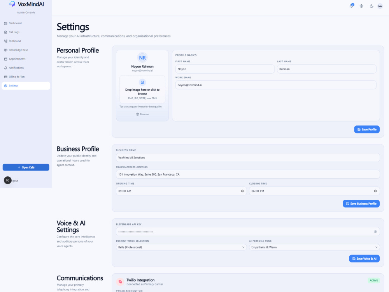Click the Twilio Integration phone icon
Screen dimensions: 389x292
click(120, 282)
